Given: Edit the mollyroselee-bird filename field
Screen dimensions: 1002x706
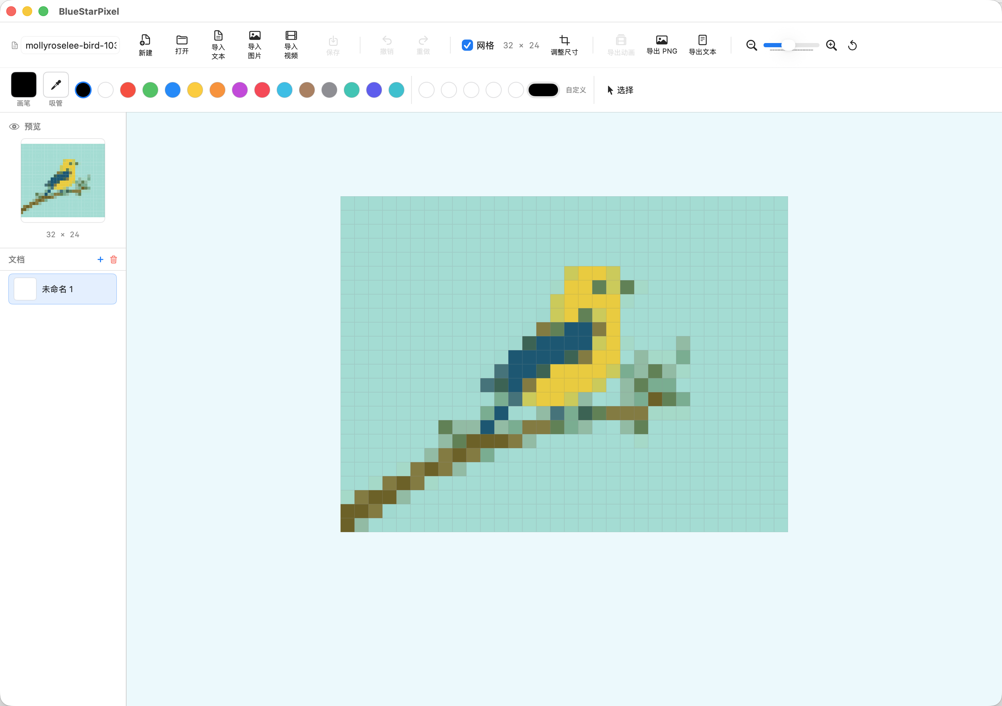Looking at the screenshot, I should tap(70, 45).
